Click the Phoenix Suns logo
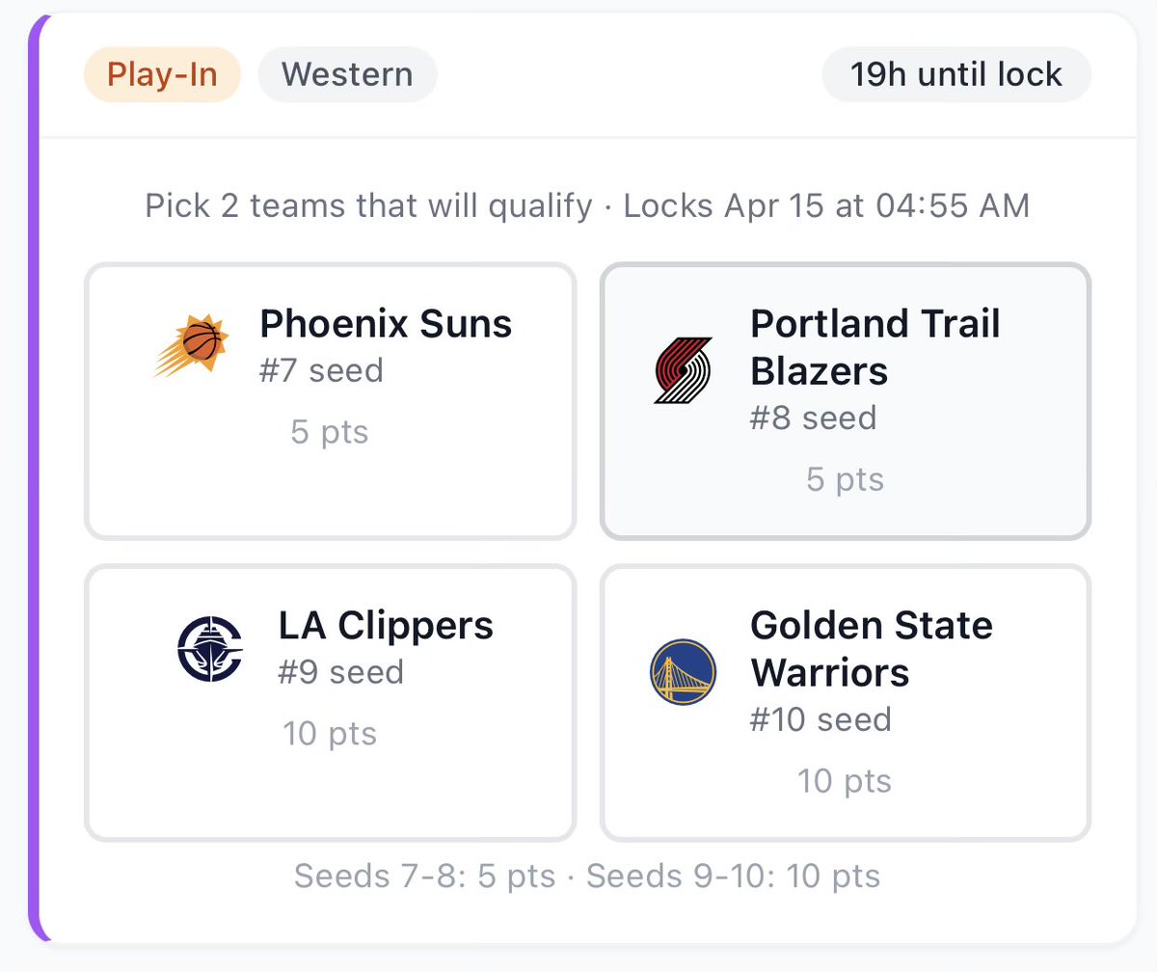The image size is (1157, 972). 191,346
